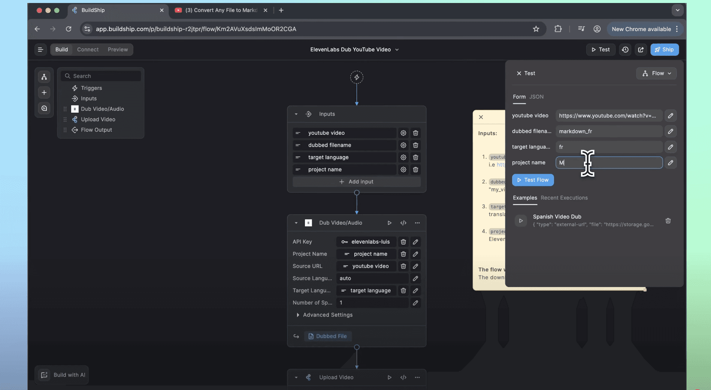Viewport: 711px width, 390px height.
Task: Edit the youtube video test value
Action: [671, 116]
